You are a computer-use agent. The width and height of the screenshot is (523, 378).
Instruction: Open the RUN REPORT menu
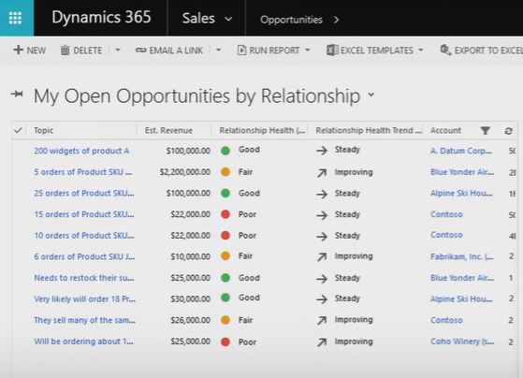pyautogui.click(x=273, y=51)
